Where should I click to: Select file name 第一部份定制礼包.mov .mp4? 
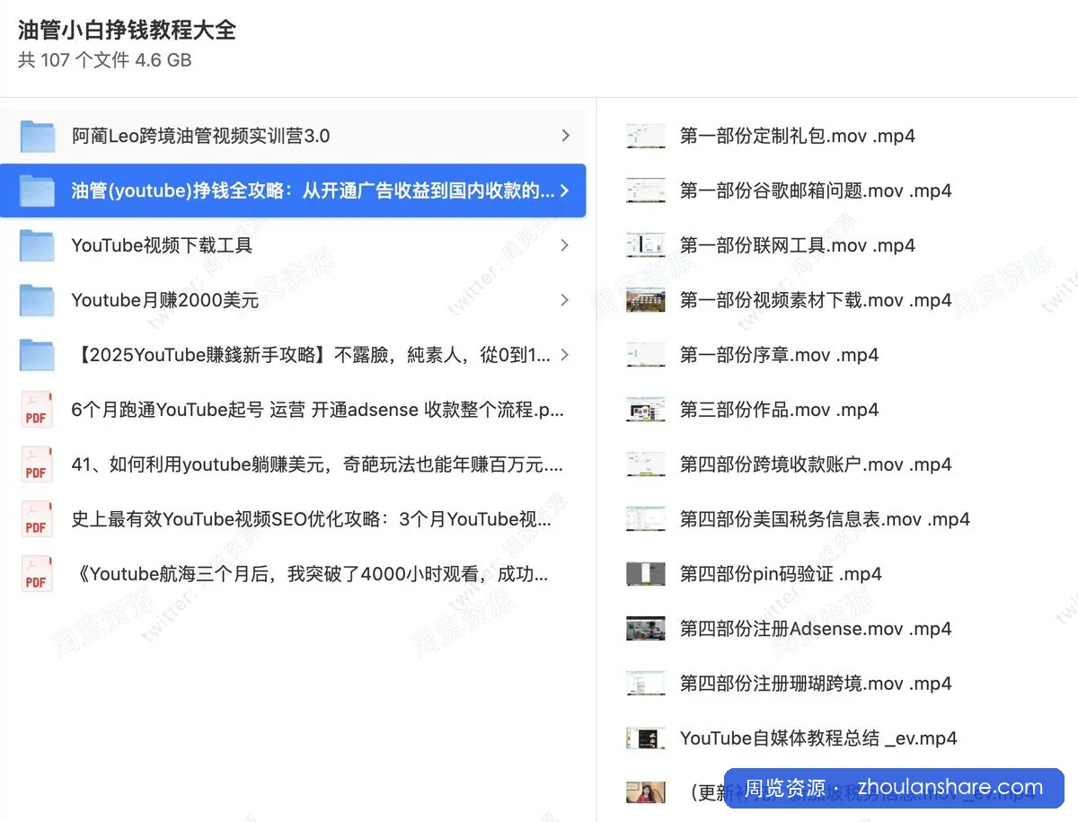(x=797, y=137)
